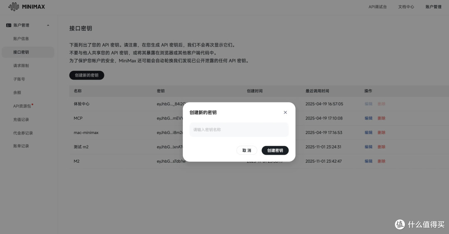Edit the mac-minimax key
This screenshot has height=234, width=449.
tap(368, 132)
